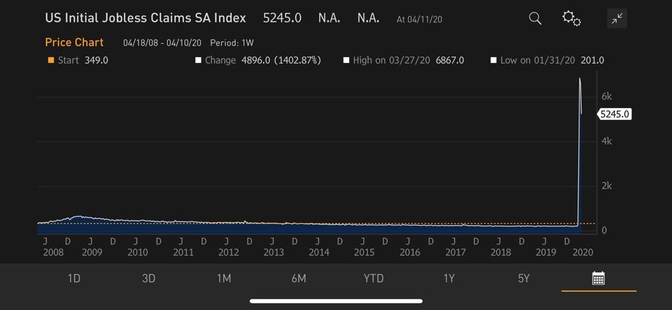Tap the US Initial Jobless Claims SA Index title
Image resolution: width=672 pixels, height=310 pixels.
(x=145, y=18)
